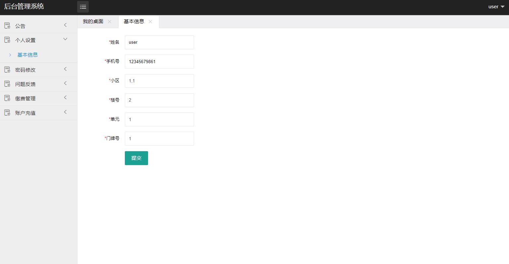Expand the 密码修改 menu section

click(x=33, y=69)
